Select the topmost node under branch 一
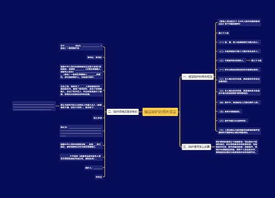275x198 pixels. (x=239, y=23)
